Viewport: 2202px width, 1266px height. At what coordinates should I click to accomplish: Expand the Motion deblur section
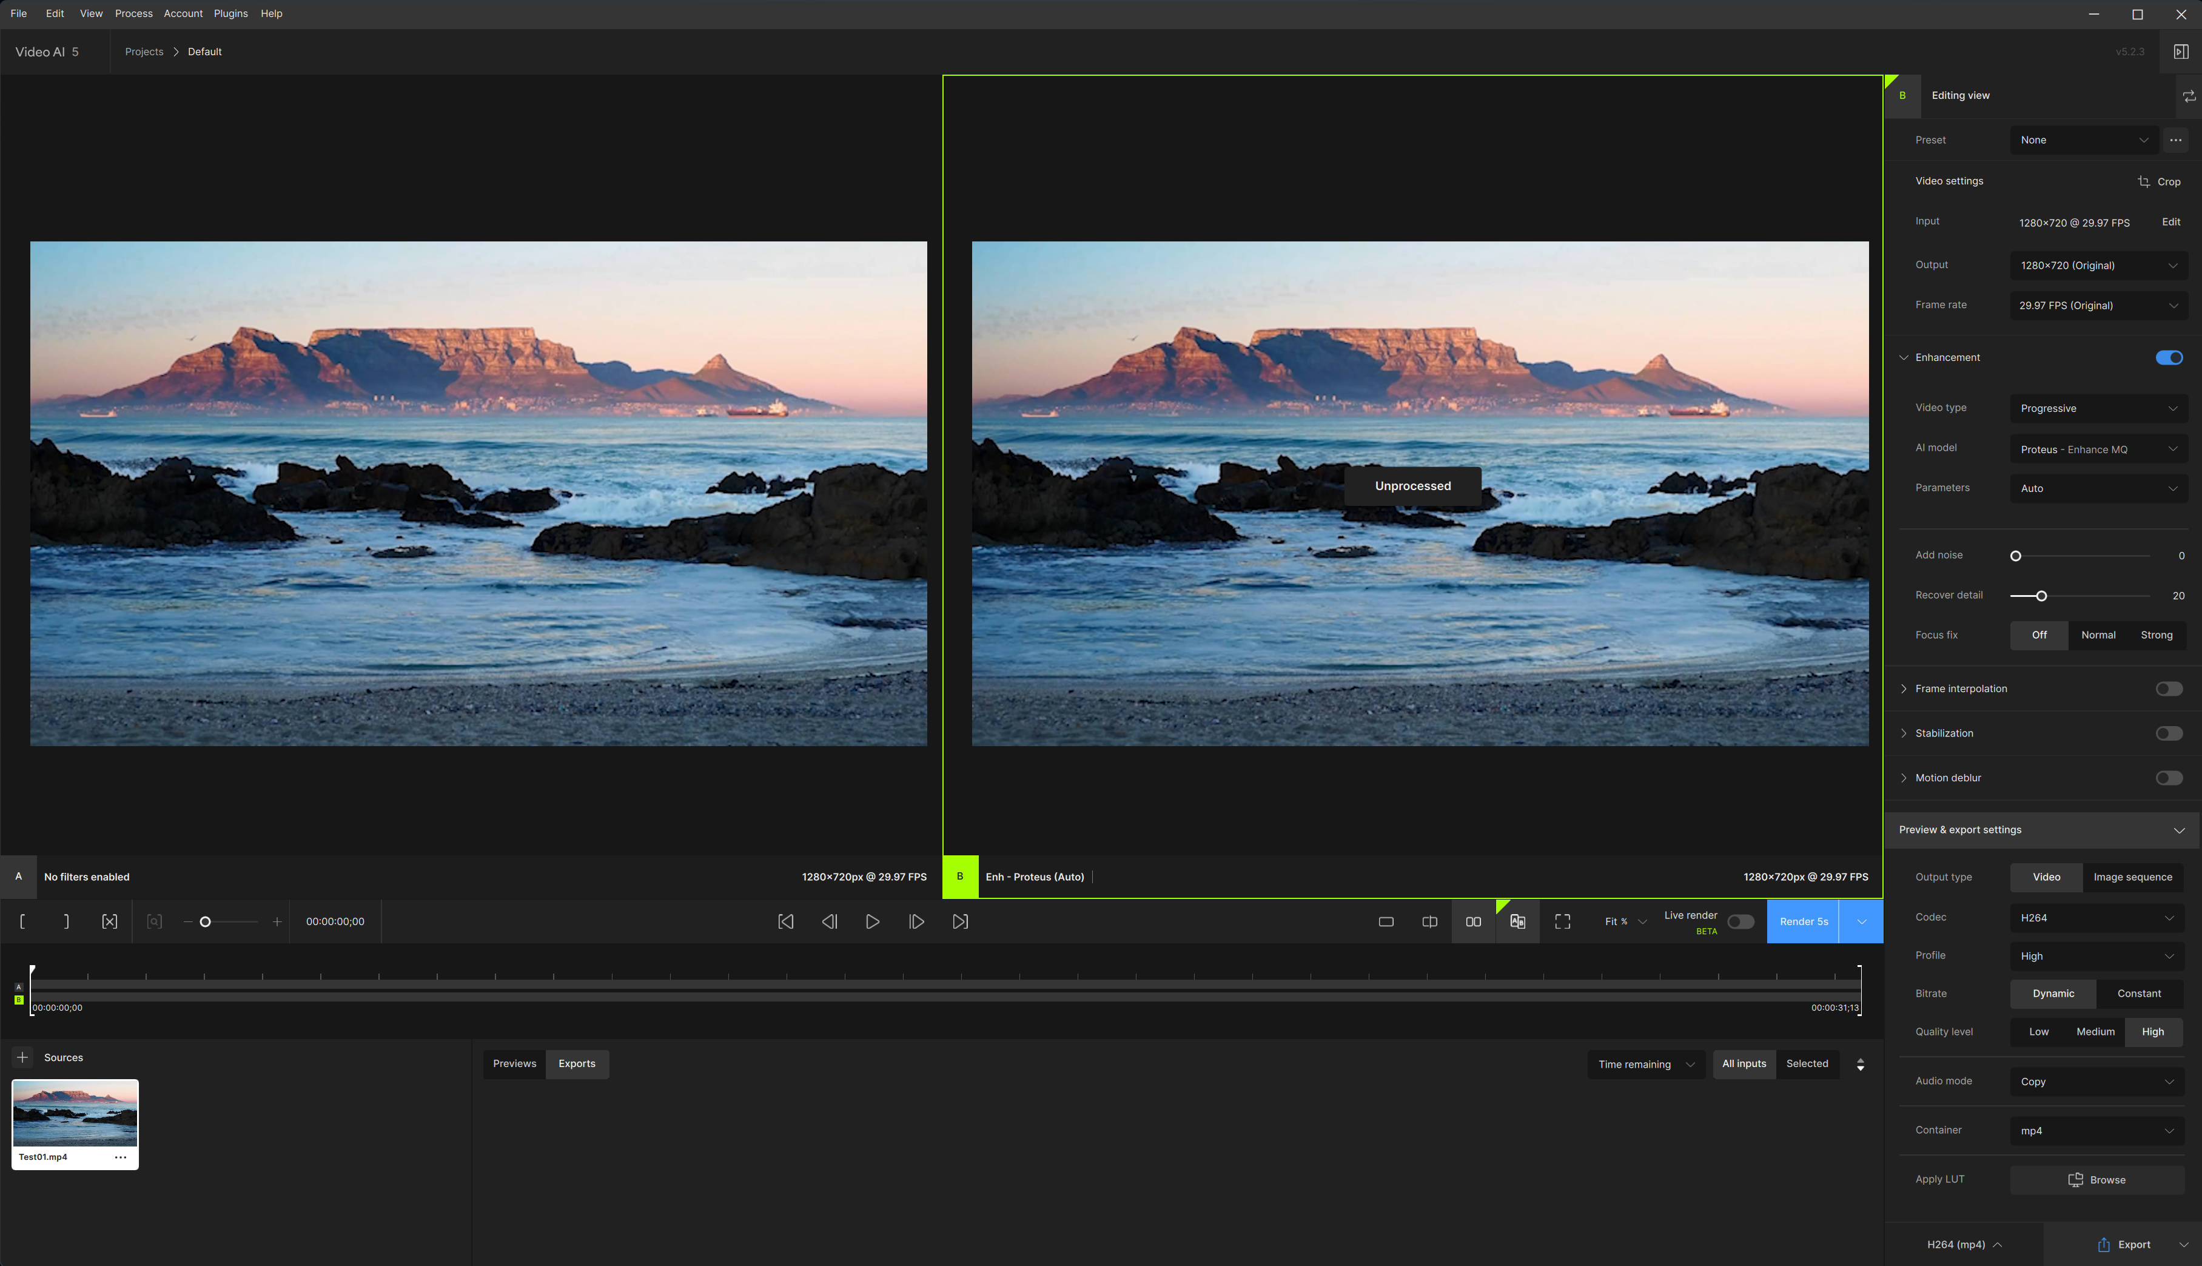(1904, 778)
